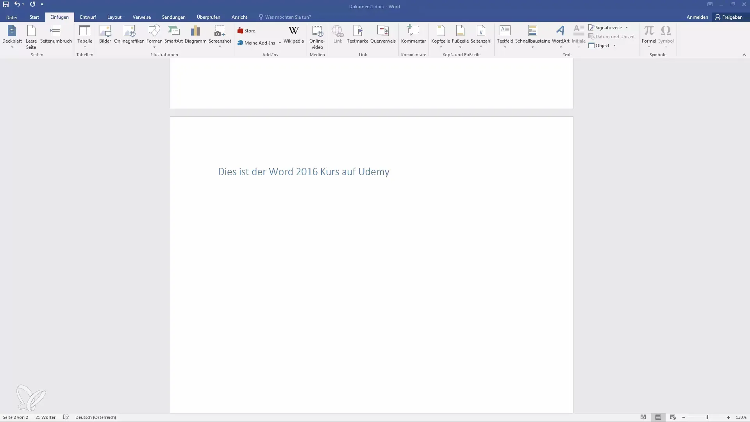The height and width of the screenshot is (422, 750).
Task: Redo or repeat the last action
Action: click(32, 4)
